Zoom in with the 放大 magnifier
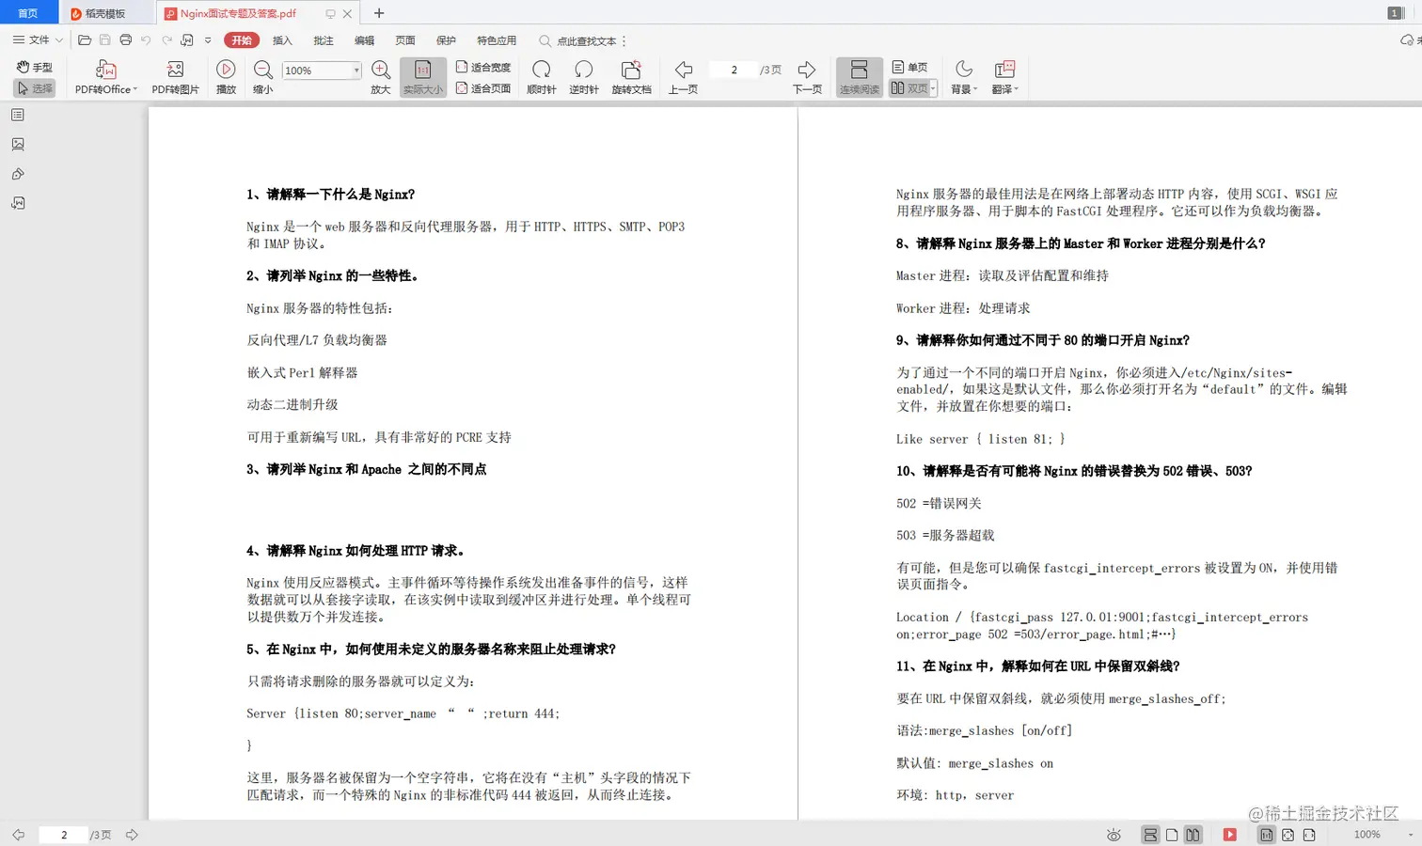Image resolution: width=1422 pixels, height=846 pixels. click(x=380, y=75)
